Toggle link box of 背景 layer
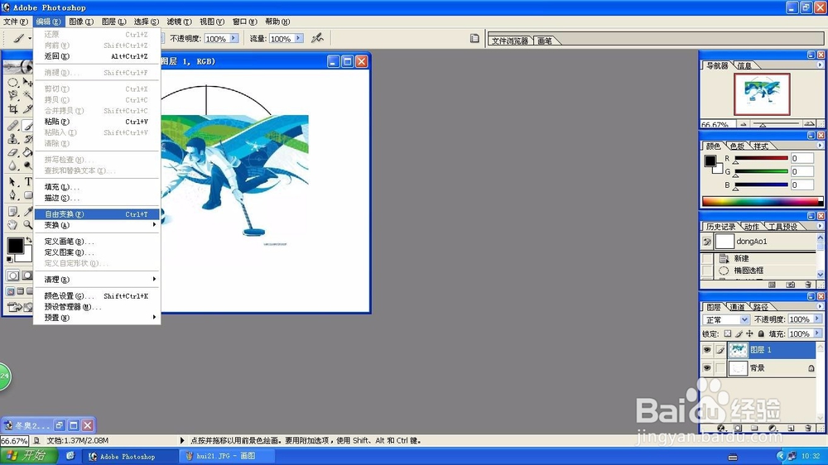828x465 pixels. tap(720, 368)
